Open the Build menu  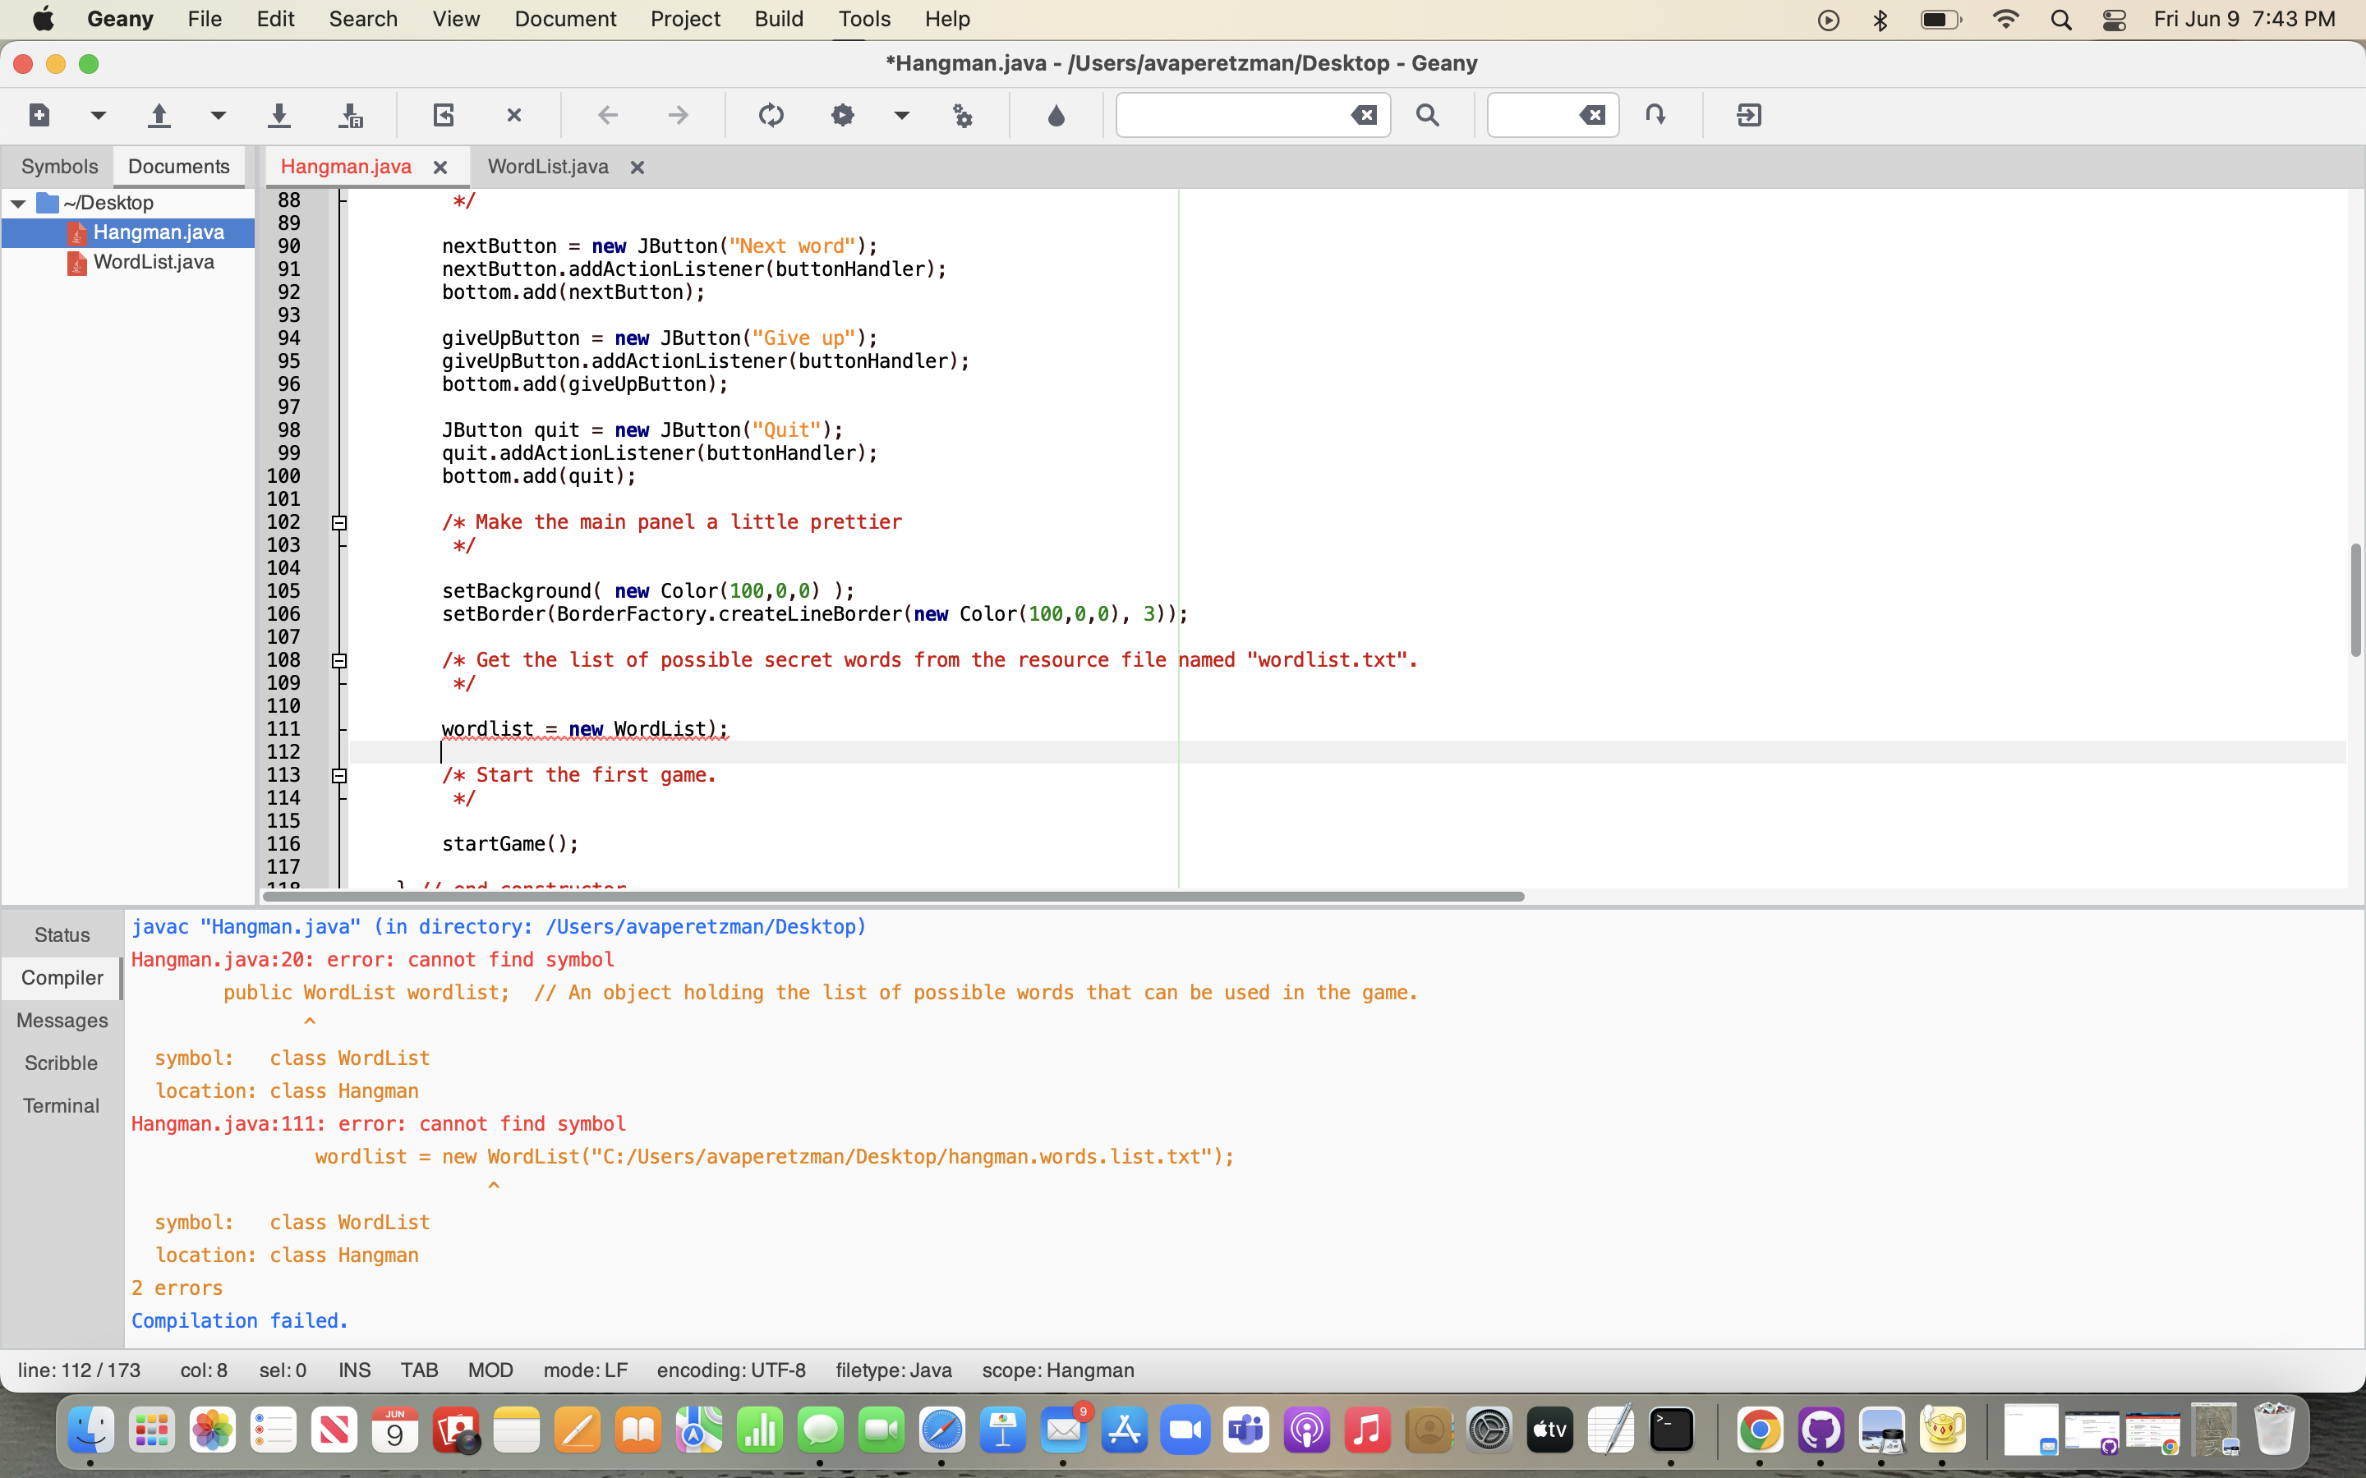(x=778, y=19)
